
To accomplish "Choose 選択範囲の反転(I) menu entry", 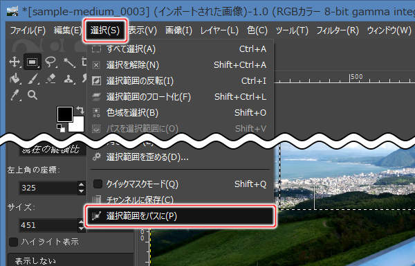I will pos(180,81).
